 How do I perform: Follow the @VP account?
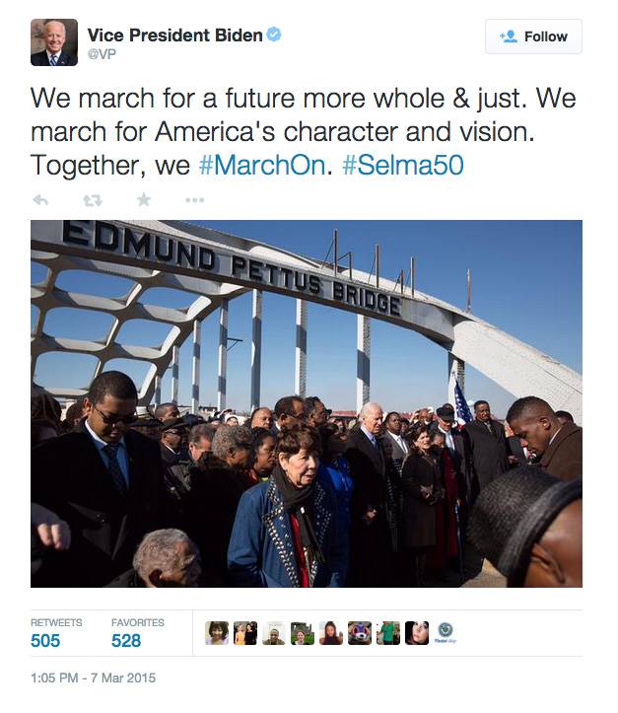[x=533, y=36]
